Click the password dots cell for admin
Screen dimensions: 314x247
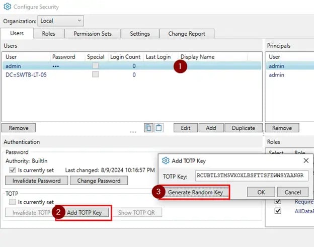click(56, 66)
